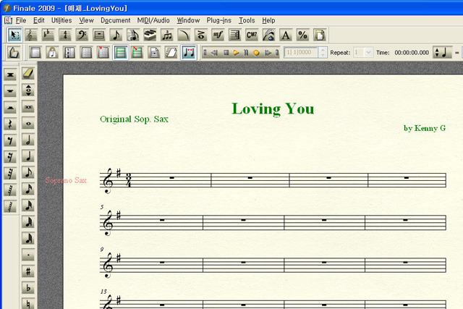Screen dimensions: 463x309
Task: Pick the Eraser in the entry palette
Action: (x=28, y=74)
